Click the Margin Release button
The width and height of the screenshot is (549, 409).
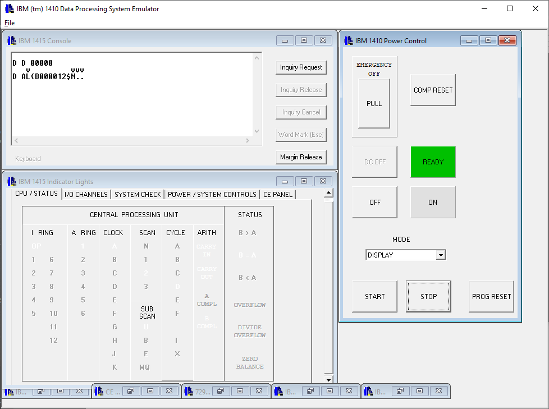point(301,157)
